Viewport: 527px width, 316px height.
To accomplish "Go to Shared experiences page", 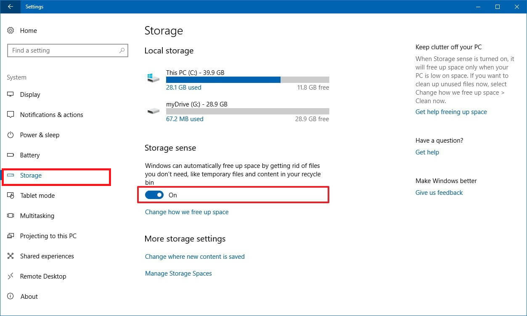I will click(47, 256).
